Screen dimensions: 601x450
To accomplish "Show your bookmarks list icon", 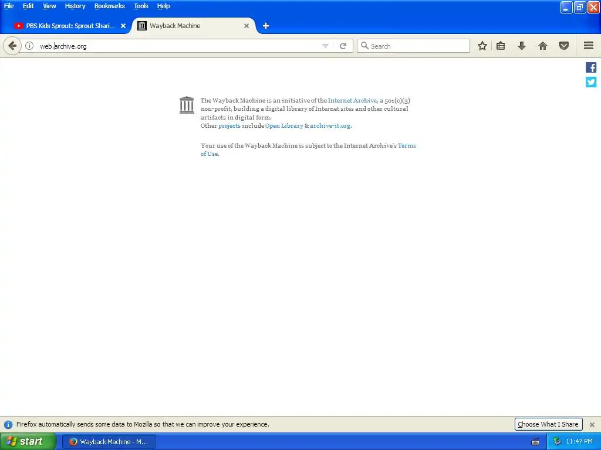I will [x=501, y=46].
